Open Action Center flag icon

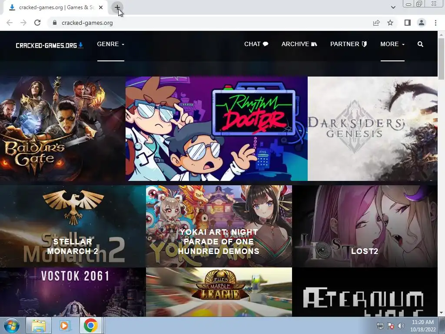click(391, 326)
